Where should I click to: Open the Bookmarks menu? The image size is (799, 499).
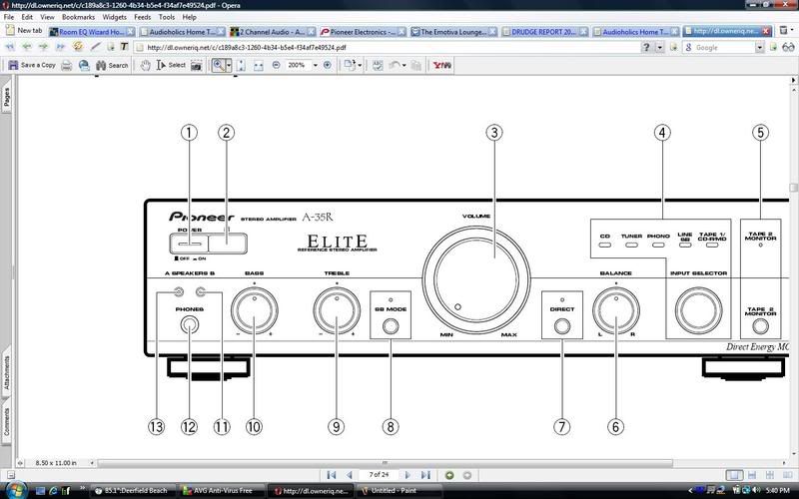click(79, 17)
